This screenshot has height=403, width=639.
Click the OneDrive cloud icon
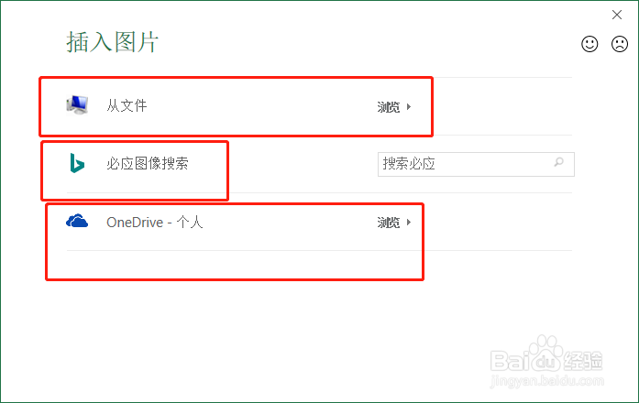tap(77, 221)
